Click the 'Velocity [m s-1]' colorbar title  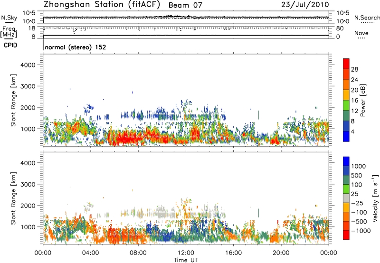(x=375, y=198)
